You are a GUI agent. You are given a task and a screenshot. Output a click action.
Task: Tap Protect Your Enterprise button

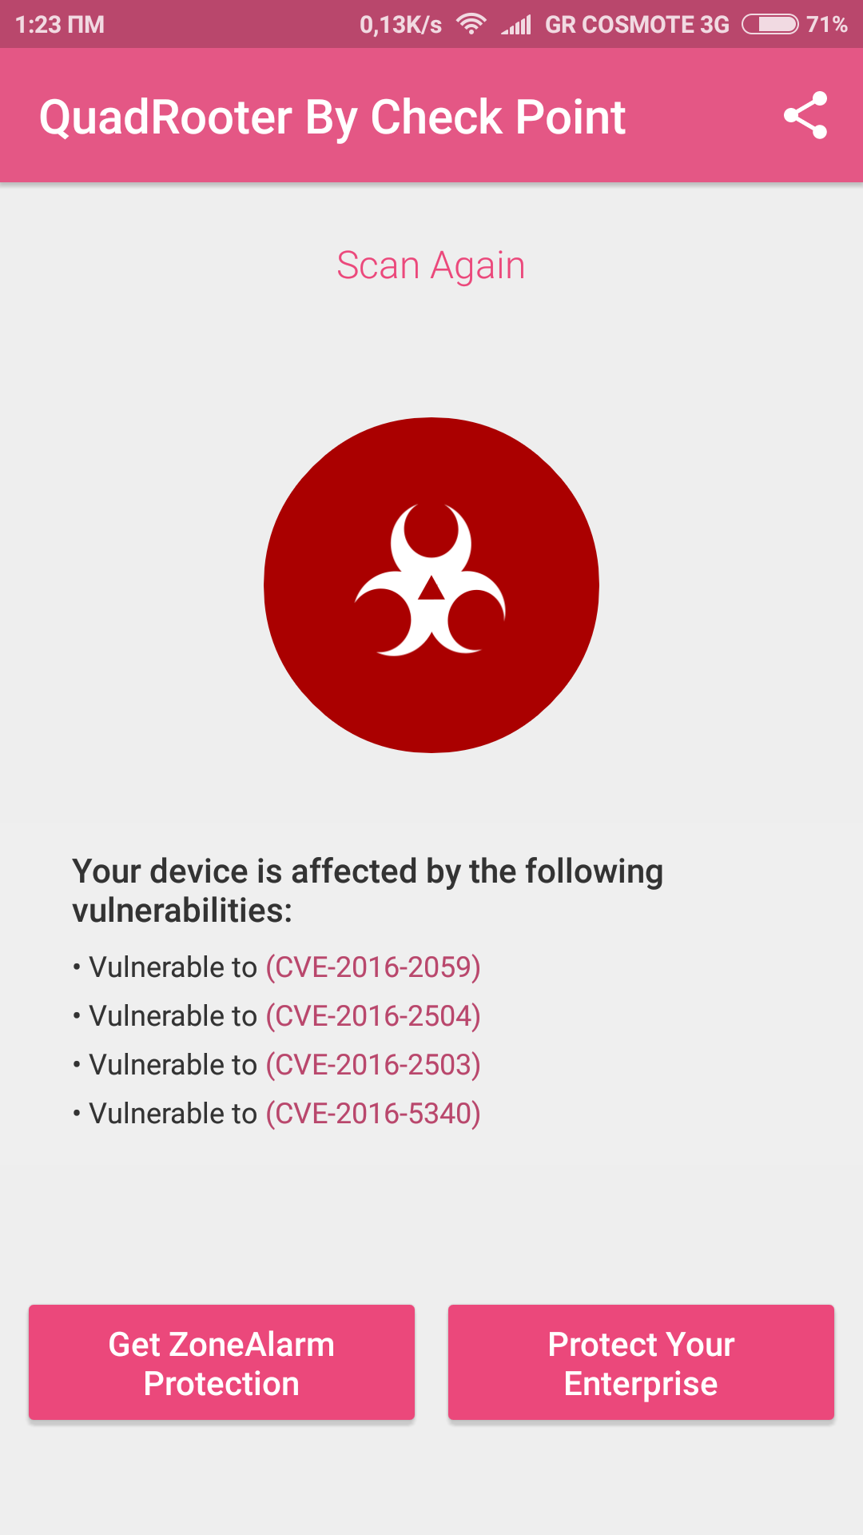click(641, 1363)
